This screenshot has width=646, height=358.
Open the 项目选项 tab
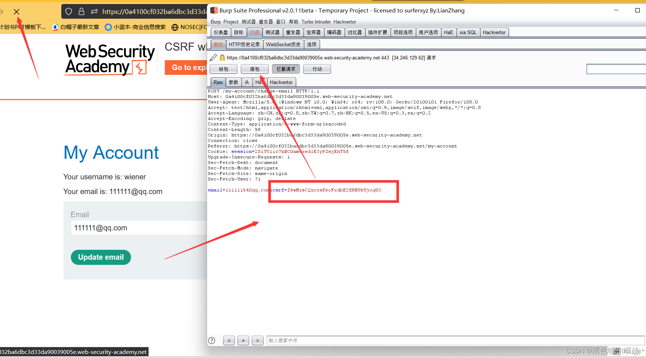(x=403, y=32)
